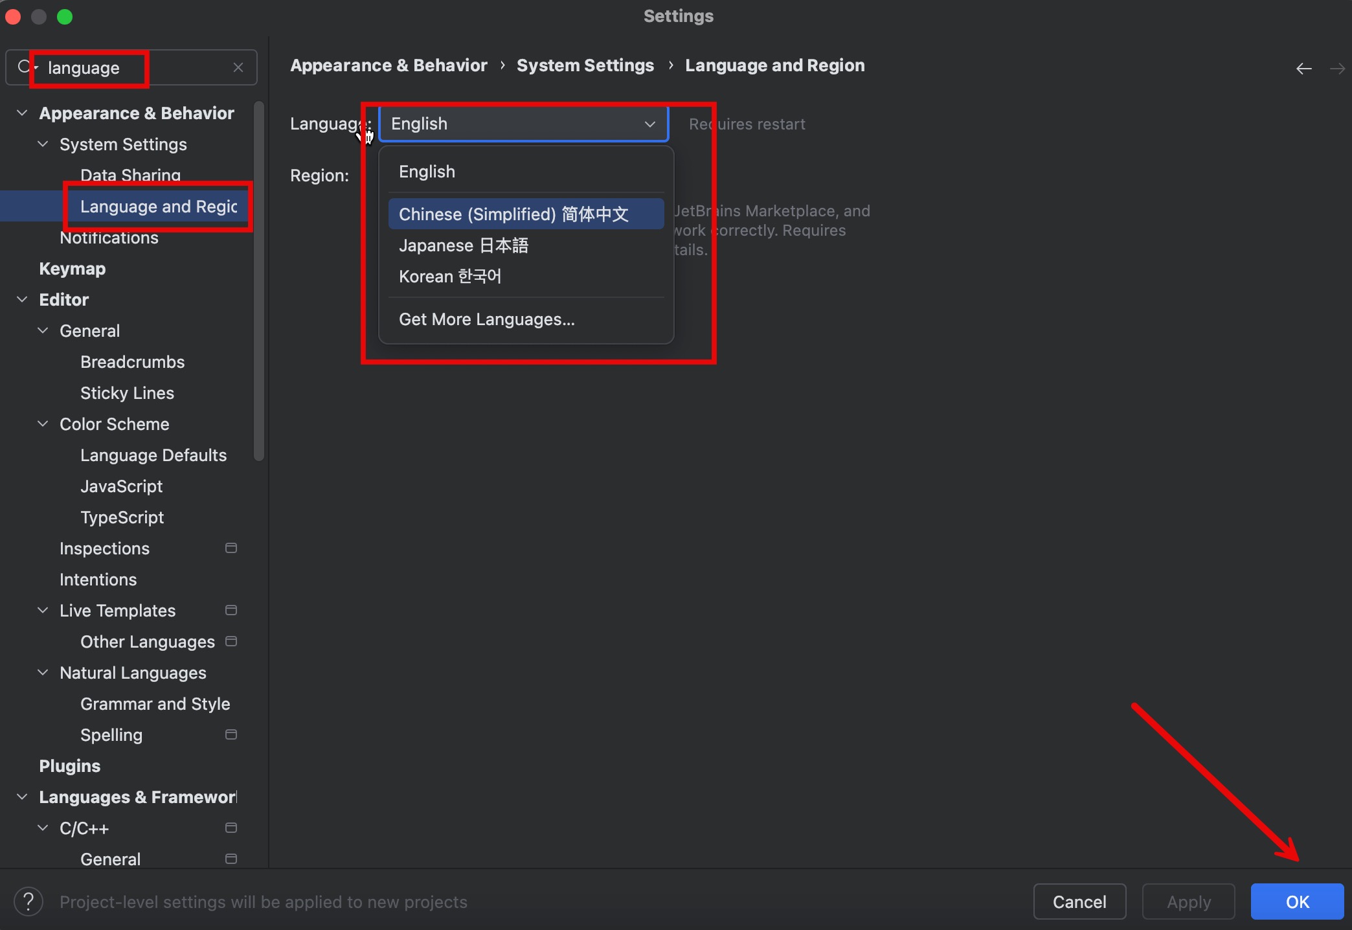Collapse the Appearance & Behavior section

(x=22, y=113)
